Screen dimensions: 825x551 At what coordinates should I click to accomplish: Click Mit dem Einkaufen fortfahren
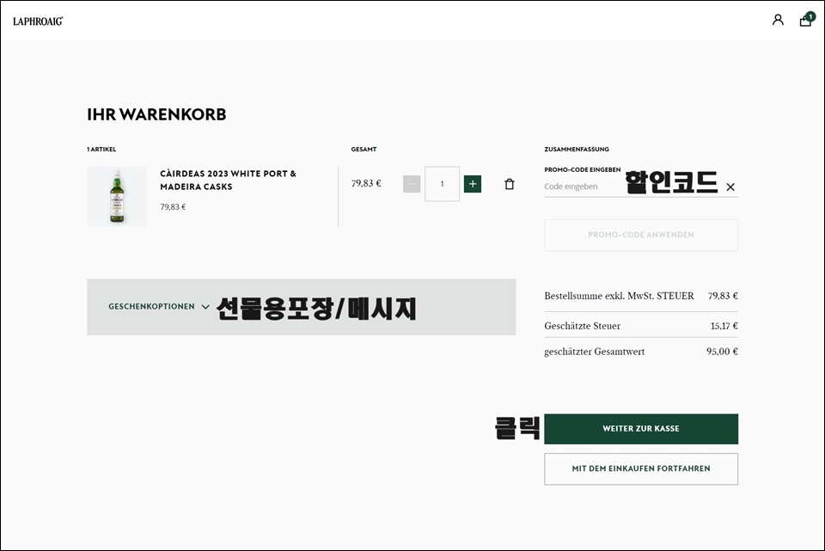641,468
